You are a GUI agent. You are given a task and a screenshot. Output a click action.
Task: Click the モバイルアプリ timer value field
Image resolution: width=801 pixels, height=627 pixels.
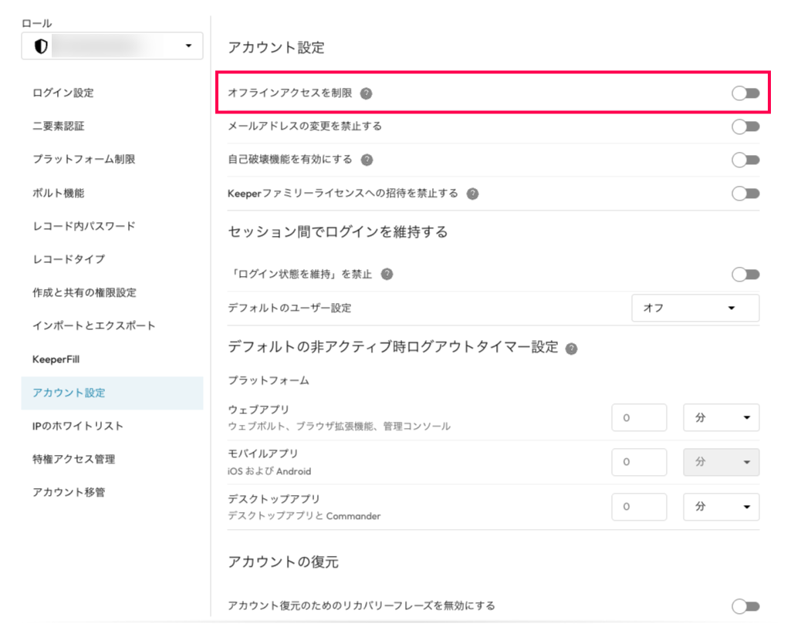point(639,462)
